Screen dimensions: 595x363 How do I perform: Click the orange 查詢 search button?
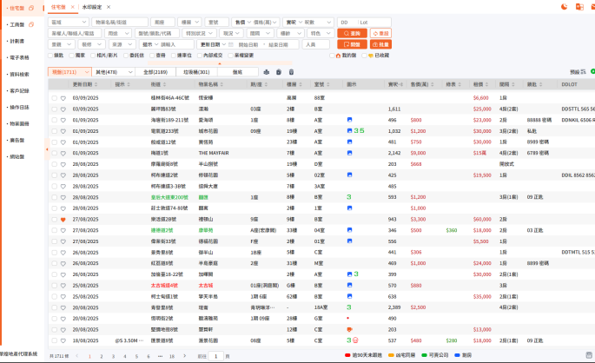coord(352,33)
